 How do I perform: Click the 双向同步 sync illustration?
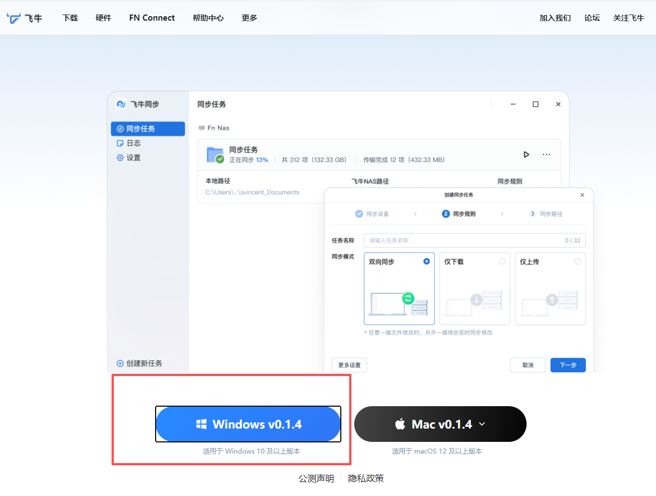[399, 304]
